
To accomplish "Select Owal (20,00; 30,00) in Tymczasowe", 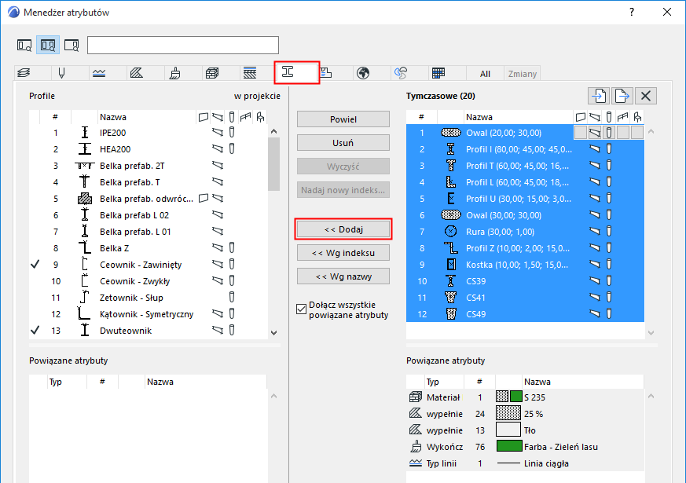I will click(525, 133).
